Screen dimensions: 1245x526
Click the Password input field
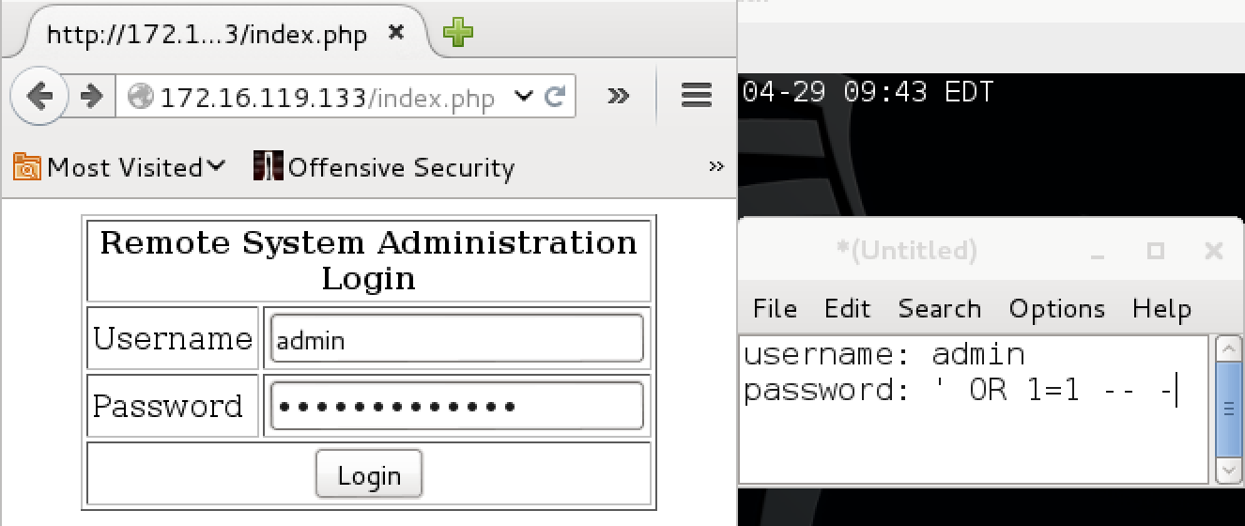[x=457, y=406]
